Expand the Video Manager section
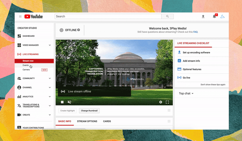Viewport: 242px width, 141px height. click(x=50, y=45)
